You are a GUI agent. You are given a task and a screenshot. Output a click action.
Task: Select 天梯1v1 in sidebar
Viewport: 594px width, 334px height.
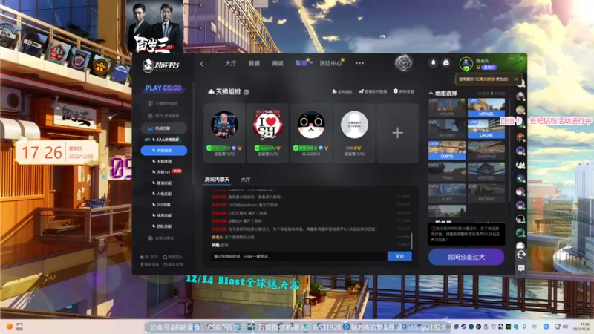click(x=163, y=172)
